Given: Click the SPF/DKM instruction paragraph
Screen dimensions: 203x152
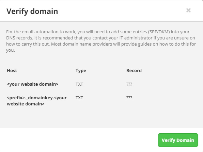Looking at the screenshot, I should (101, 41).
